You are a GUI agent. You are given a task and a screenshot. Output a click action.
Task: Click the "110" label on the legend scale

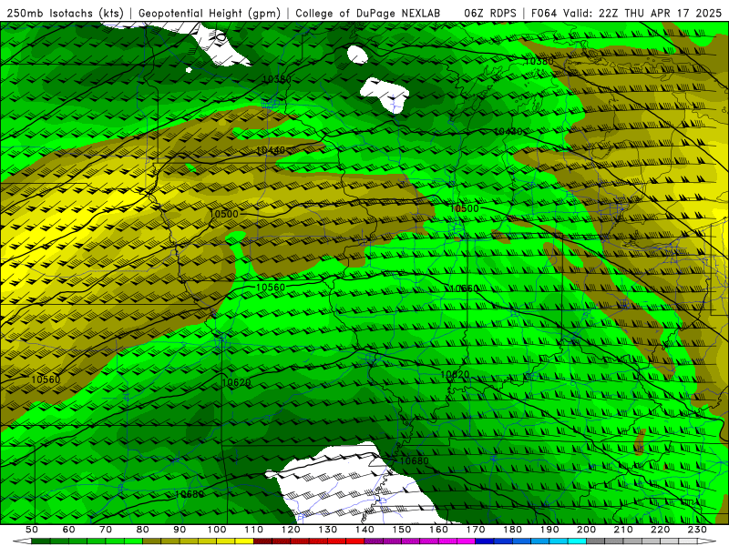click(254, 530)
